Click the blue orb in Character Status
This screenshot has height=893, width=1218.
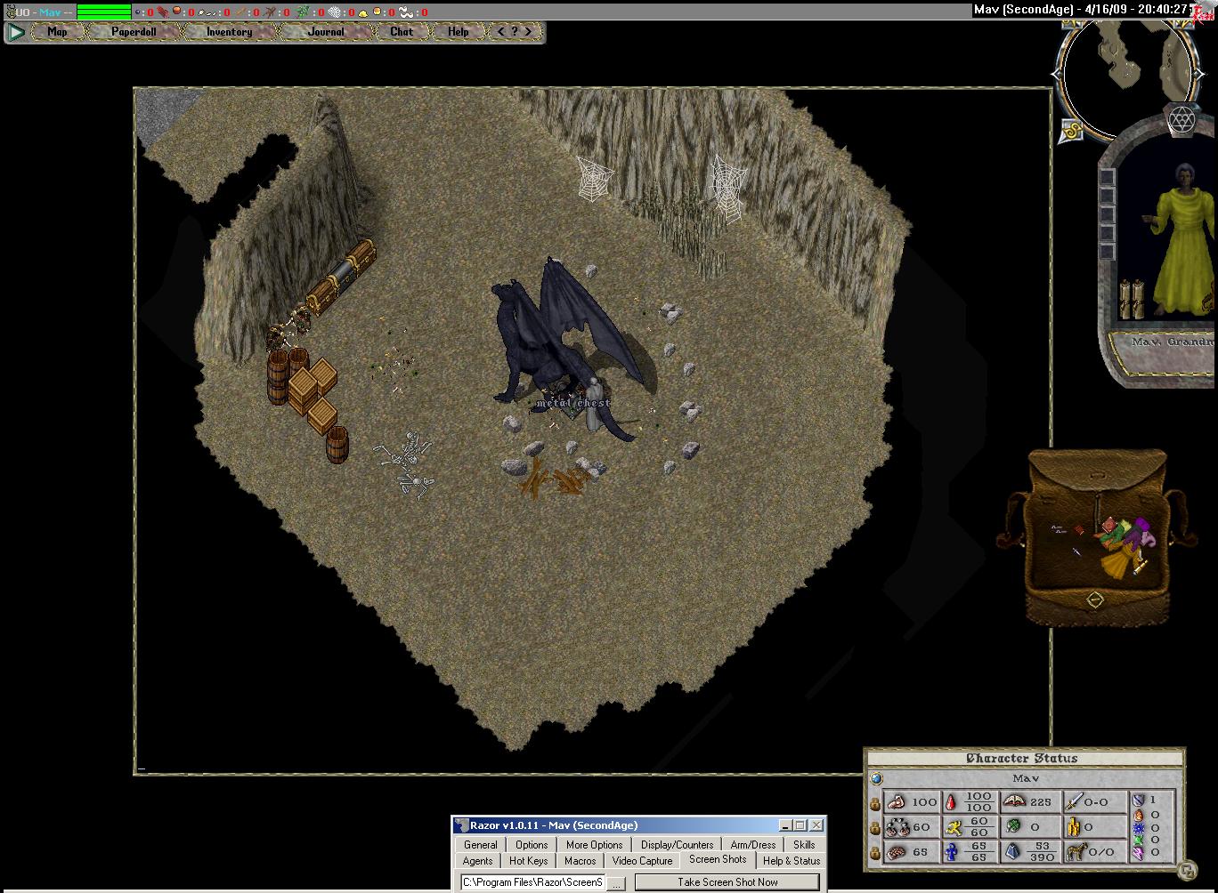(x=876, y=778)
